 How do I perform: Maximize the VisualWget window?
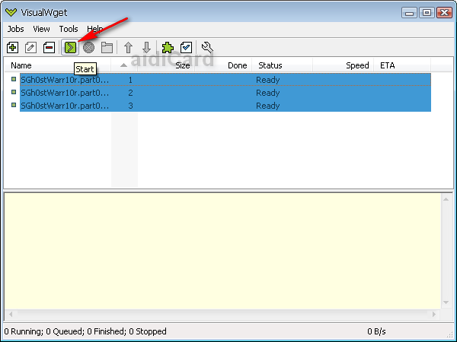[x=427, y=13]
